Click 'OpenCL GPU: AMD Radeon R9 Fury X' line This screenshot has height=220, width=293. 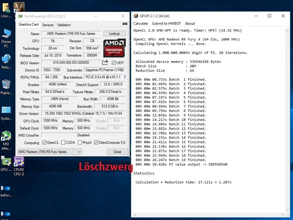[187, 39]
